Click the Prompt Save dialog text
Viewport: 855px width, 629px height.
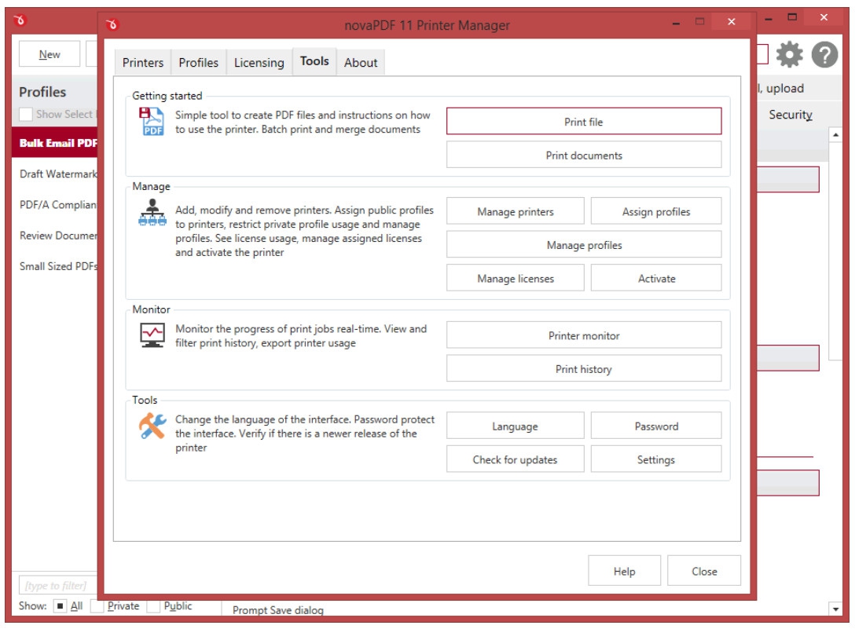[x=277, y=610]
